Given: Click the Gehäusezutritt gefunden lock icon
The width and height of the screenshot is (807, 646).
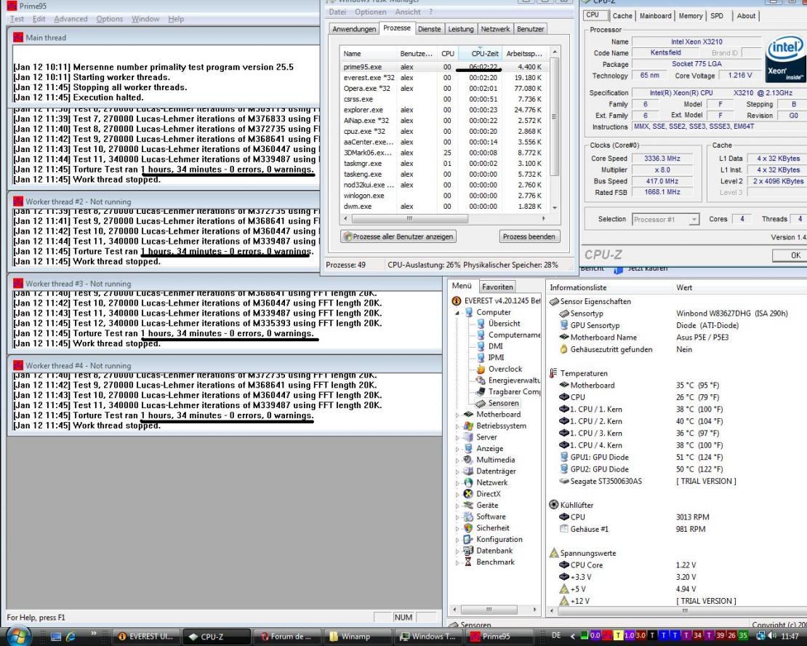Looking at the screenshot, I should coord(564,349).
